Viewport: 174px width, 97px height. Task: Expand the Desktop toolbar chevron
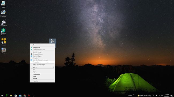(133, 95)
